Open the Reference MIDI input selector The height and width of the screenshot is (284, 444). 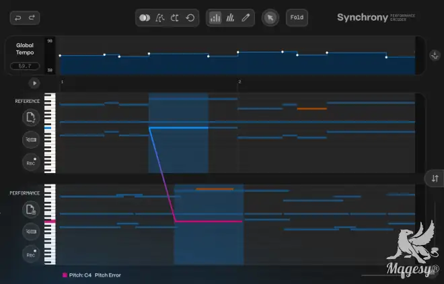coord(31,140)
